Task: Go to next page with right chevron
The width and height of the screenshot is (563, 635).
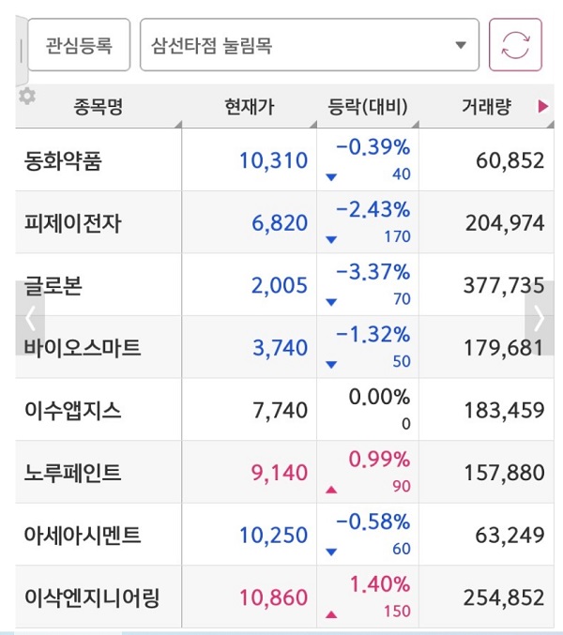Action: (x=540, y=318)
